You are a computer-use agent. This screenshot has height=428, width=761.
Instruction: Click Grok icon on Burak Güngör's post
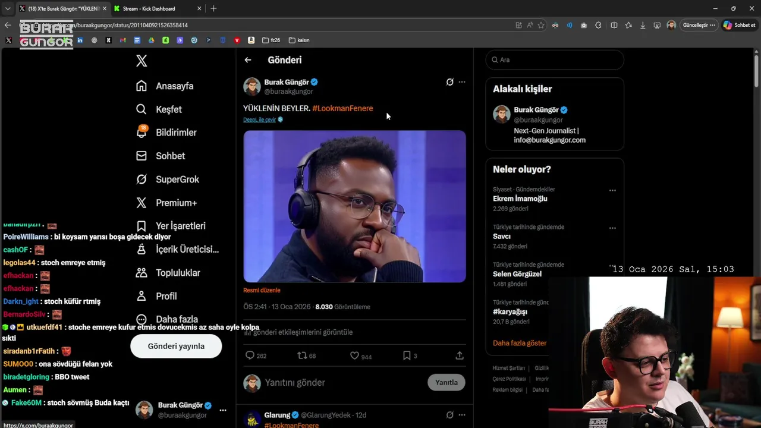450,82
